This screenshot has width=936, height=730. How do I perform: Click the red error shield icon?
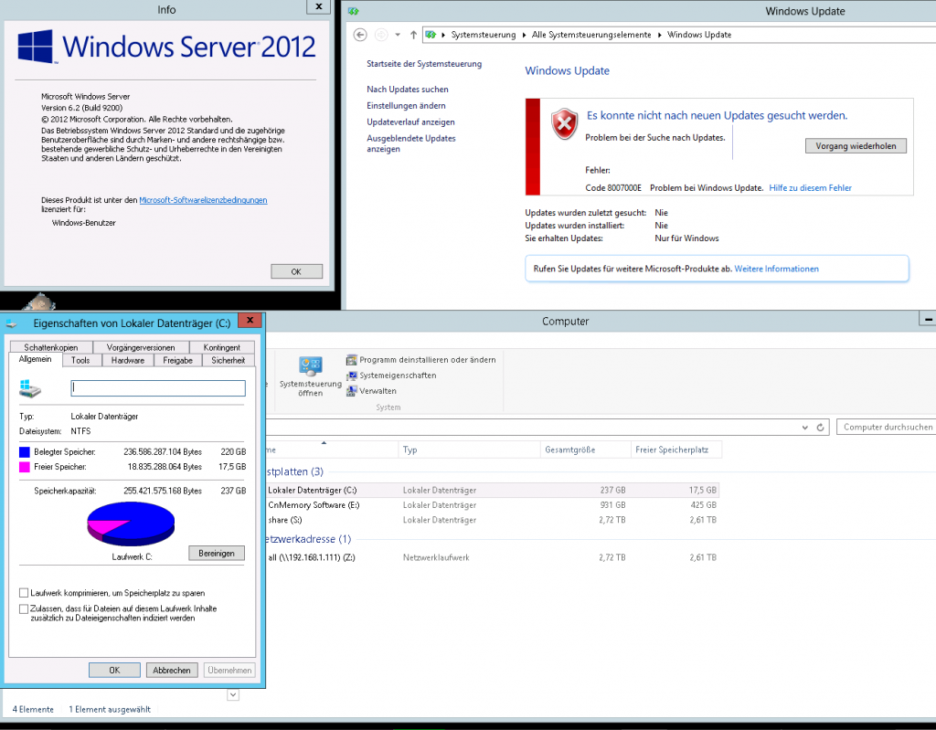point(564,123)
